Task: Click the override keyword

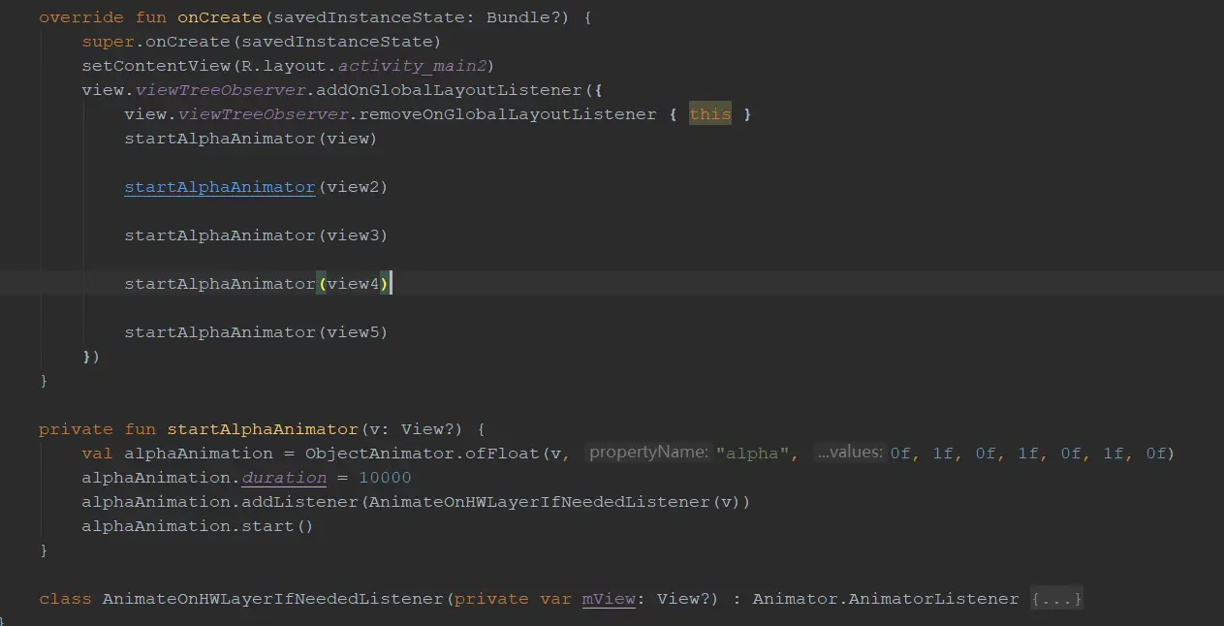Action: click(81, 17)
